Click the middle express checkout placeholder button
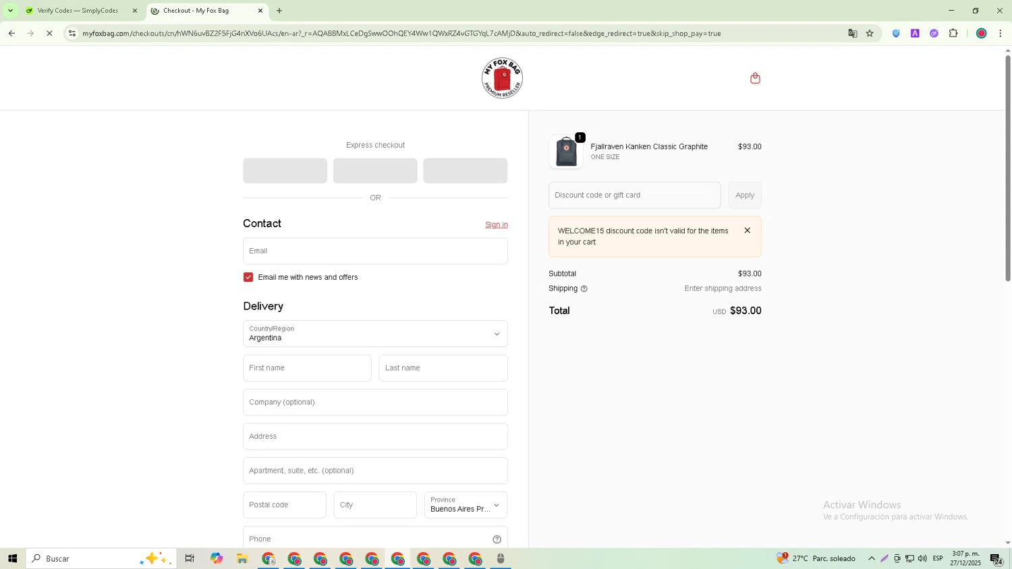This screenshot has height=569, width=1012. (x=375, y=171)
